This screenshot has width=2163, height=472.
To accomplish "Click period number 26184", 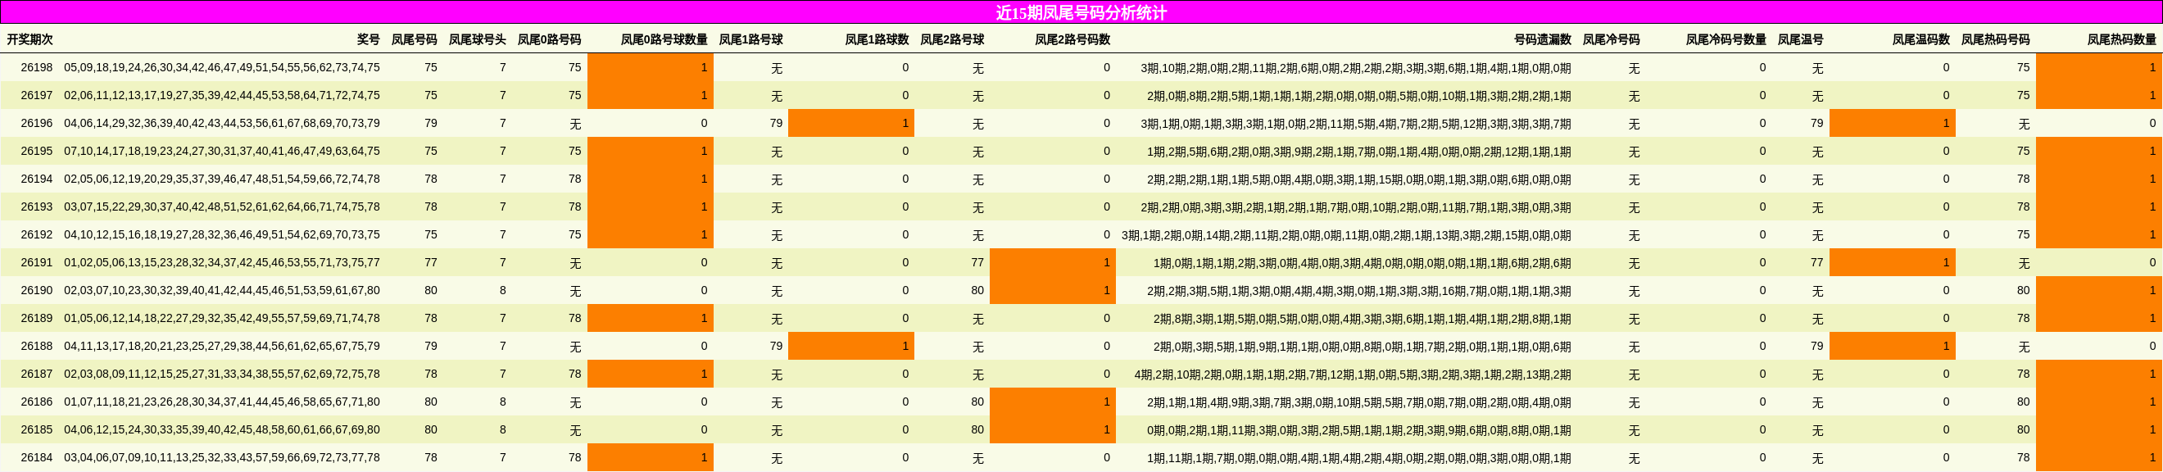I will (x=37, y=457).
